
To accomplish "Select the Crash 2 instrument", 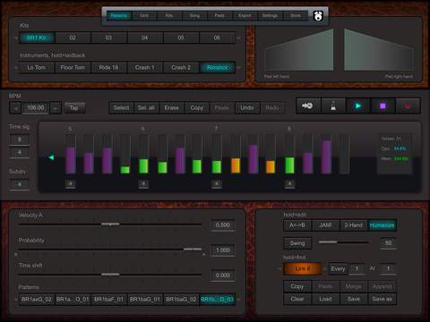I will [x=181, y=68].
